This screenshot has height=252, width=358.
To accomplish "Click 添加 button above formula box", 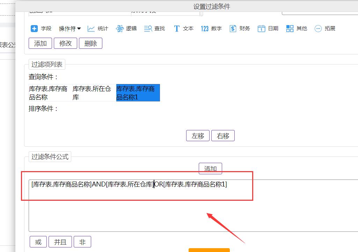I will click(210, 169).
